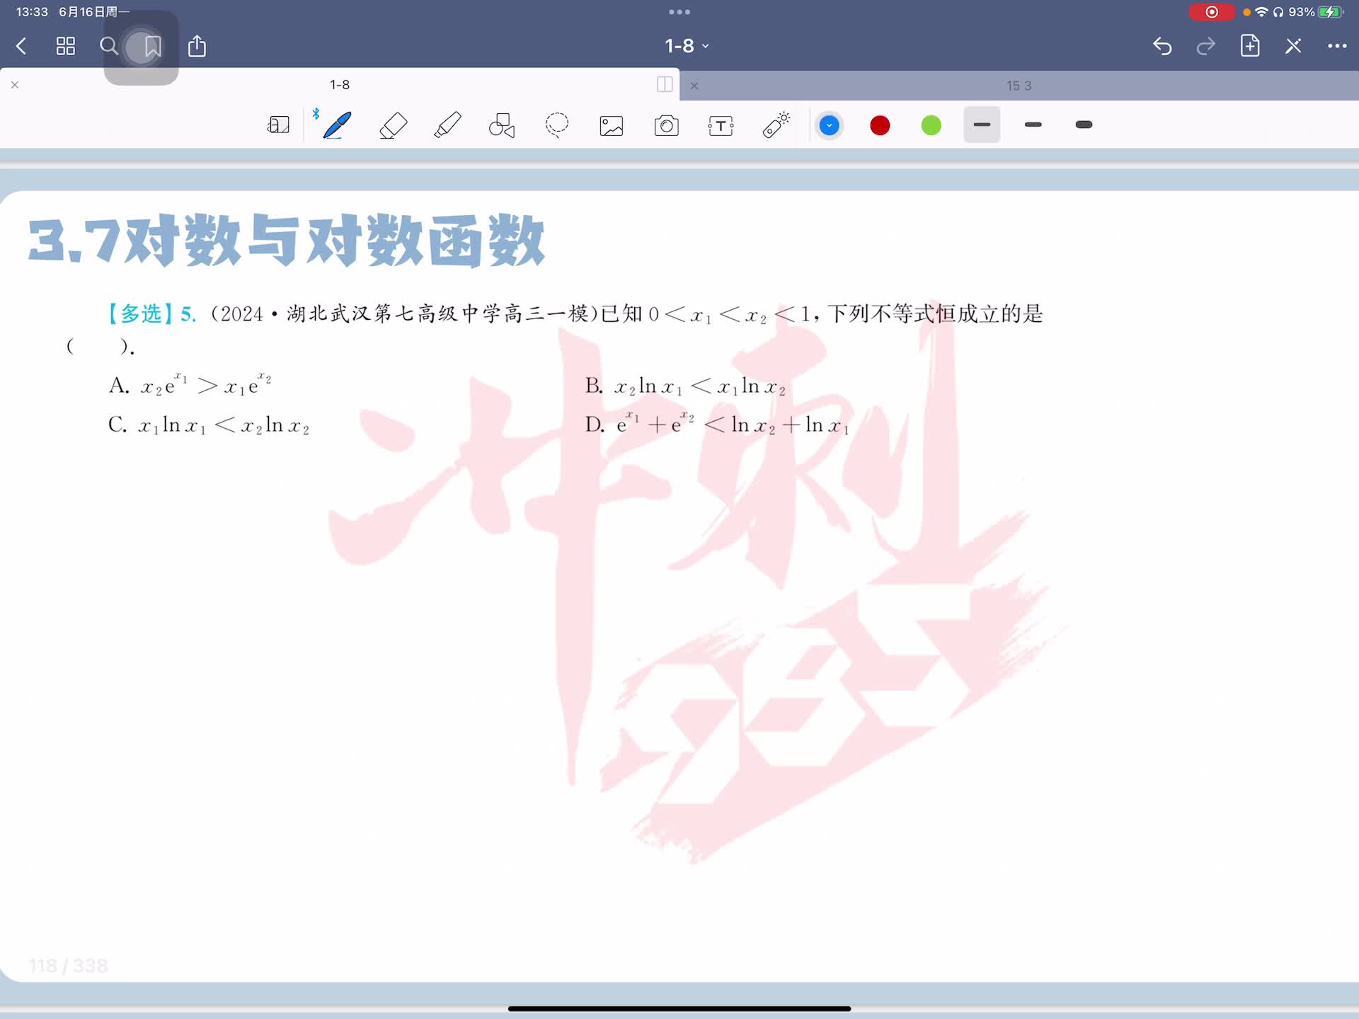Image resolution: width=1359 pixels, height=1019 pixels.
Task: Open the Shapes tool
Action: pyautogui.click(x=502, y=125)
